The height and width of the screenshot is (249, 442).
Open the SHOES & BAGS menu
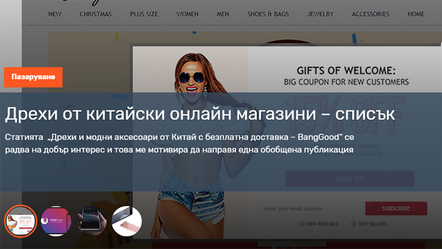268,14
